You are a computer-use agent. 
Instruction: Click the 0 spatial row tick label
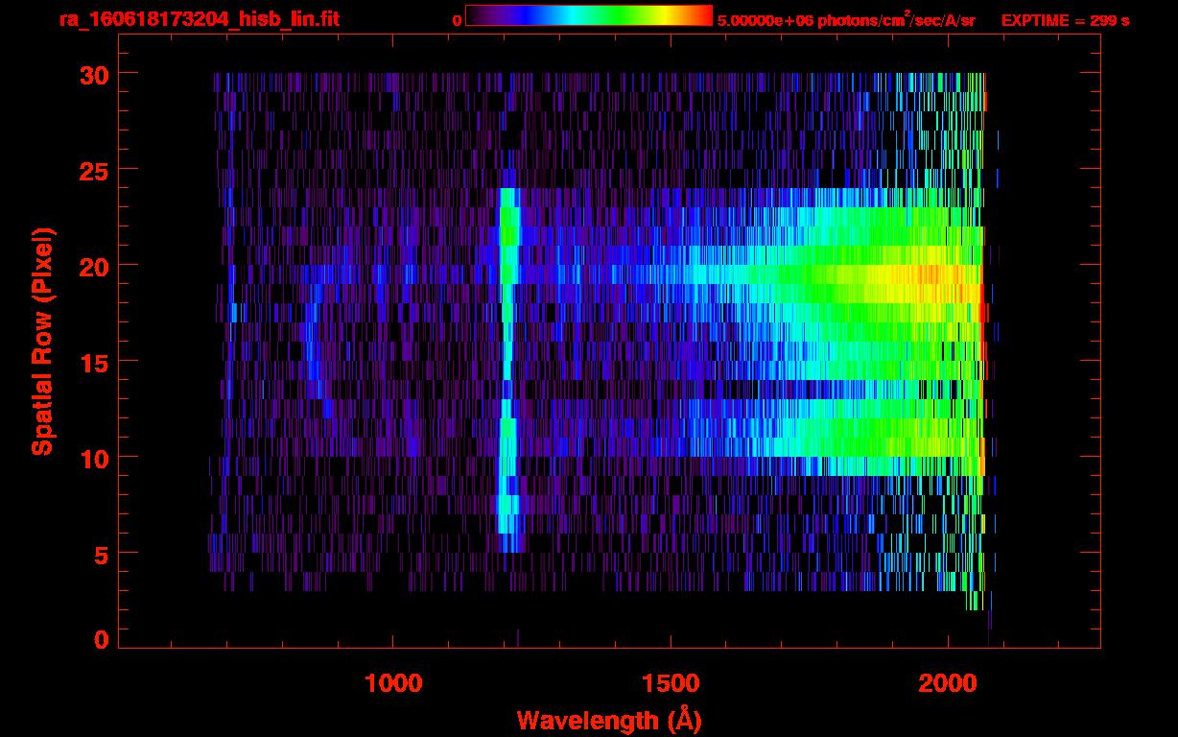(x=100, y=639)
